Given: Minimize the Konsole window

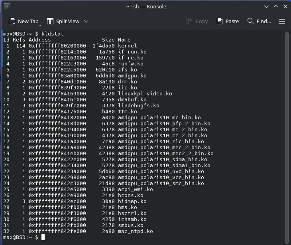Looking at the screenshot, I should coord(266,6).
